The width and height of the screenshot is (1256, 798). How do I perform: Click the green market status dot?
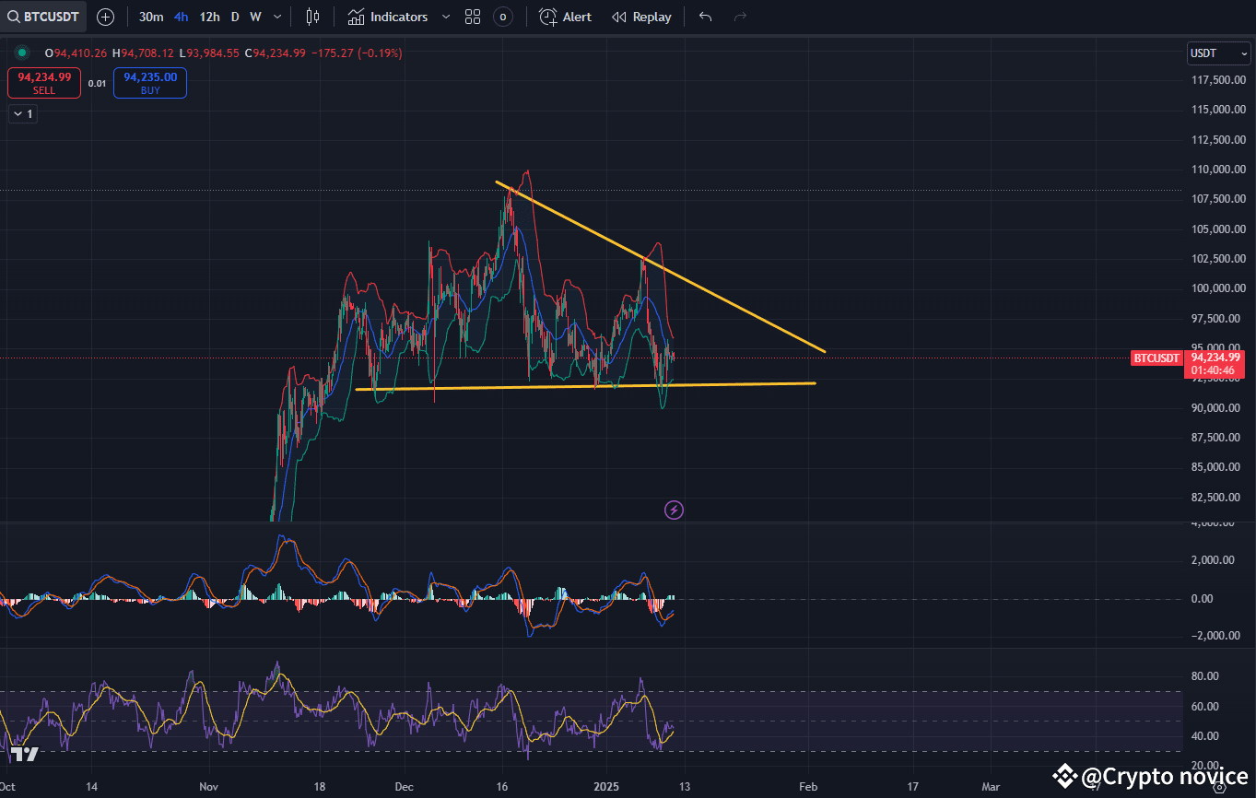(x=22, y=53)
